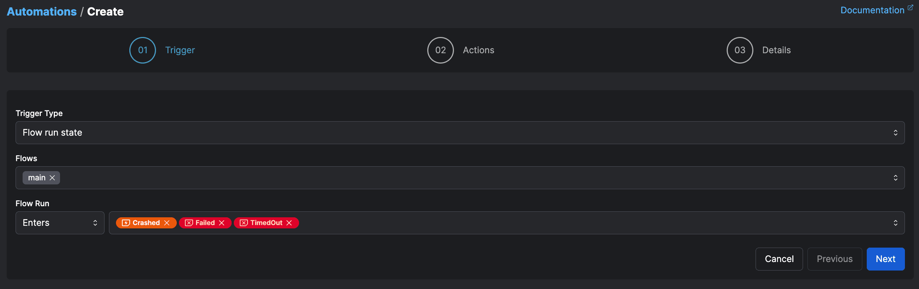Remove the Crashed state tag
The image size is (919, 289).
pos(167,223)
